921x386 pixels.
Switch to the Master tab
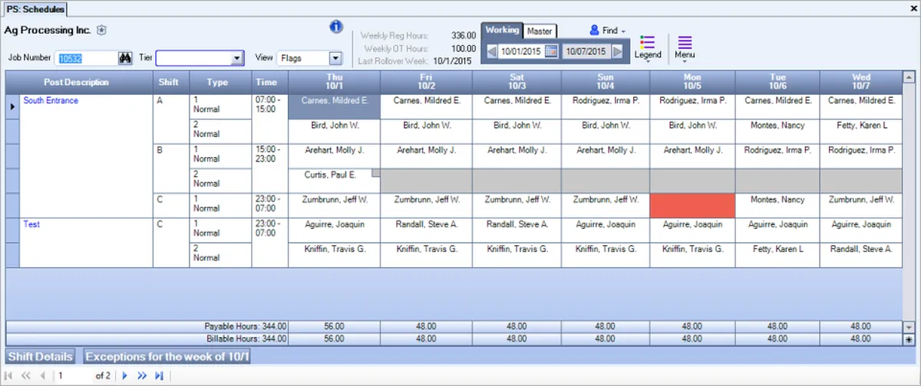(540, 31)
